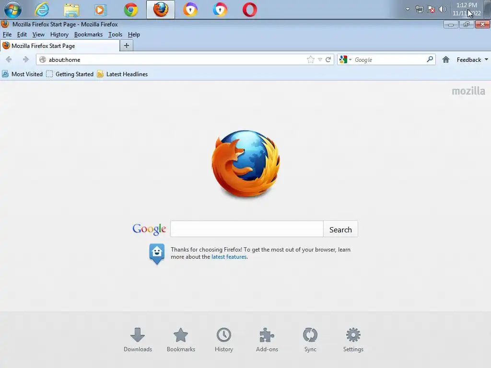Open the Tools menu
The width and height of the screenshot is (491, 368).
115,34
